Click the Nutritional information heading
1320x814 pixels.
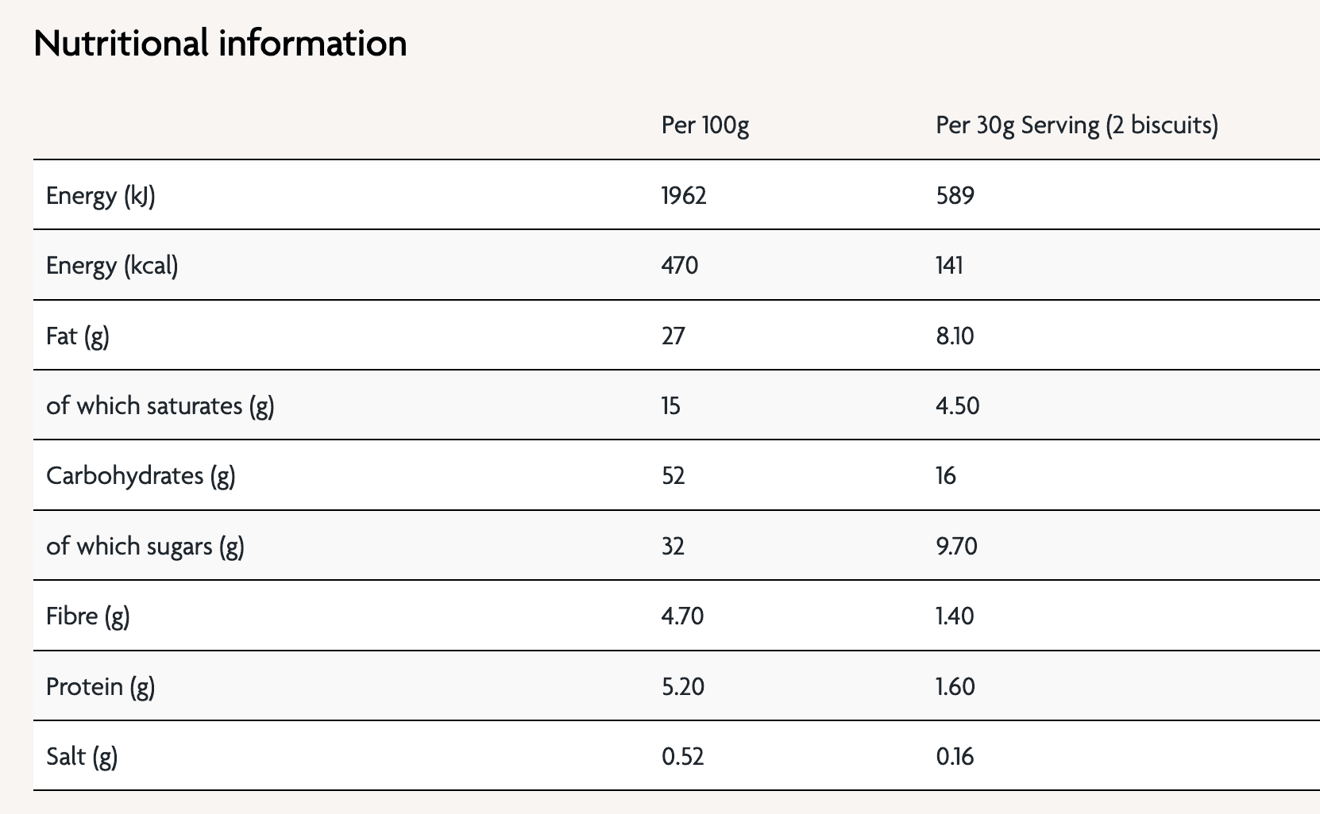tap(220, 43)
